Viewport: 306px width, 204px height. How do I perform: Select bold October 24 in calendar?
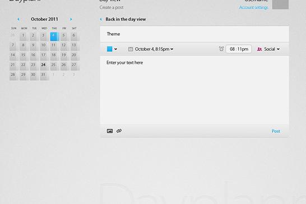pyautogui.click(x=44, y=66)
